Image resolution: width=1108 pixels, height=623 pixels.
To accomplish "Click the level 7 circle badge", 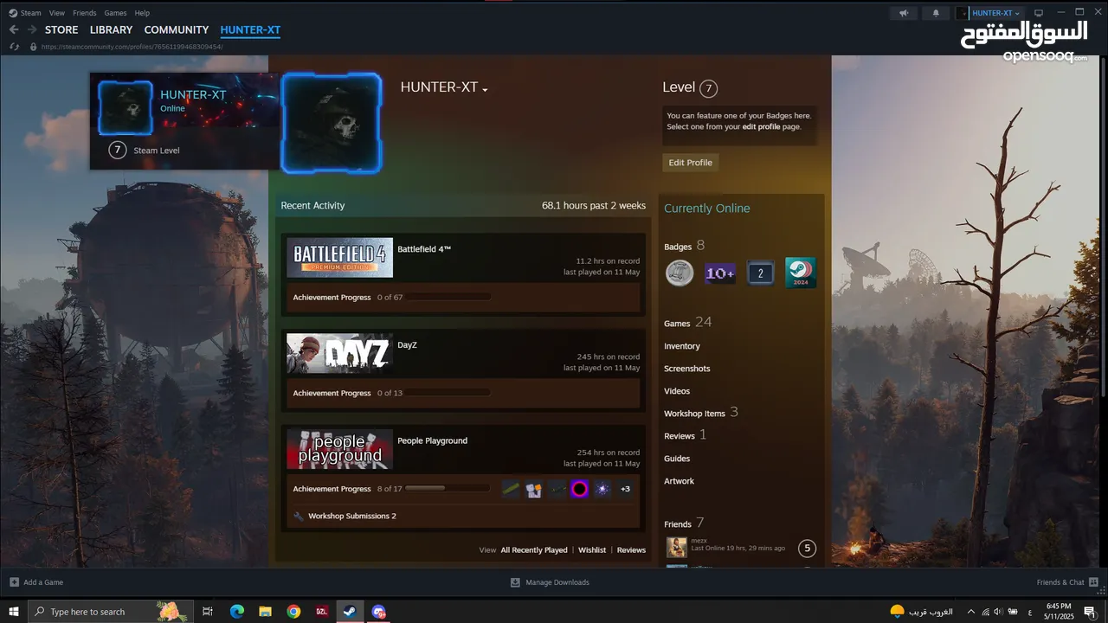I will coord(708,88).
